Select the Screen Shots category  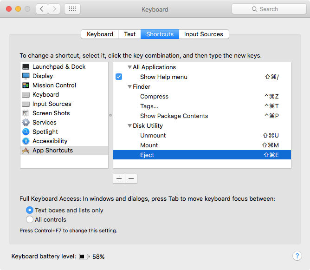coord(64,113)
